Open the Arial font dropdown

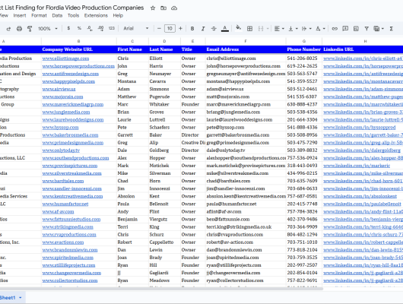[135, 29]
